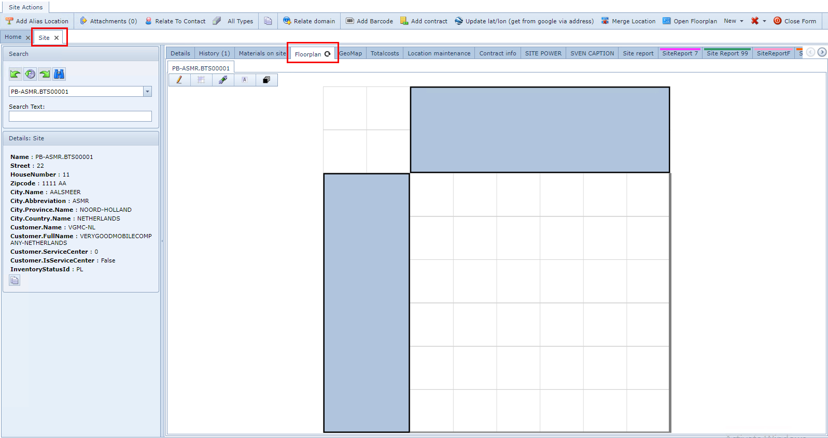Screen dimensions: 828x438
Task: Click Add Alias Location toolbar button
Action: point(37,21)
